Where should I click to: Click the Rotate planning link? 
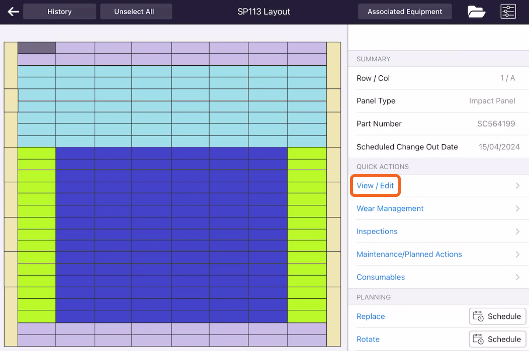[368, 339]
